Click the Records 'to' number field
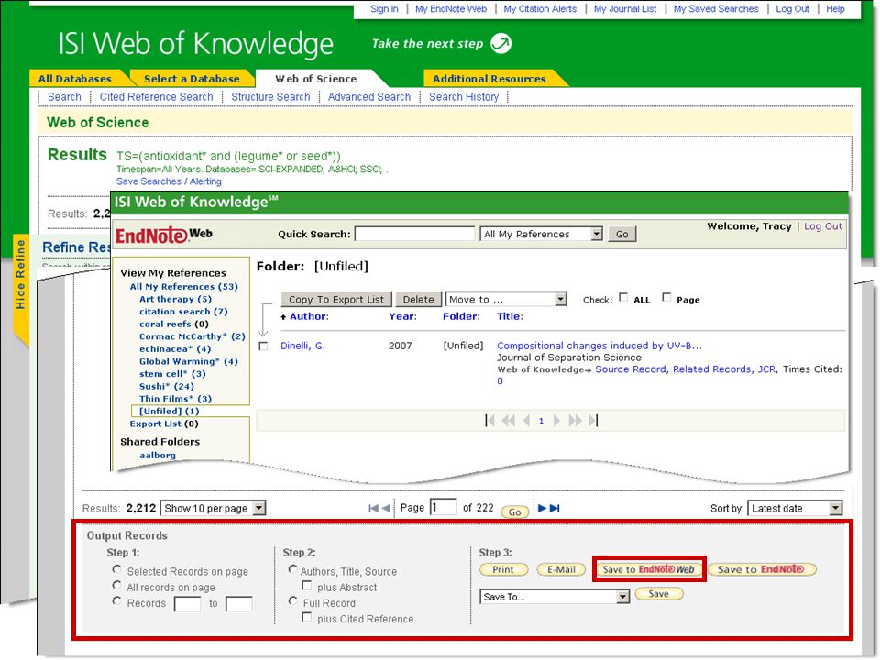Image resolution: width=880 pixels, height=660 pixels. coord(238,604)
